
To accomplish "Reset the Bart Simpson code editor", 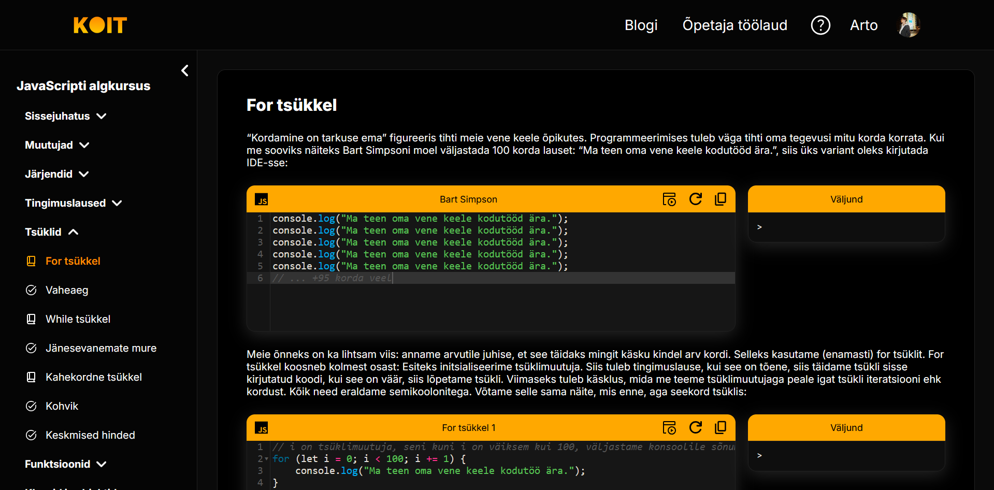I will (x=695, y=199).
